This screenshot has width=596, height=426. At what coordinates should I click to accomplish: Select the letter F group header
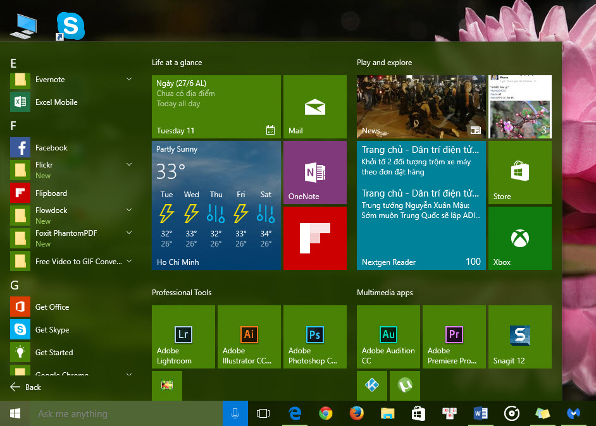point(13,126)
